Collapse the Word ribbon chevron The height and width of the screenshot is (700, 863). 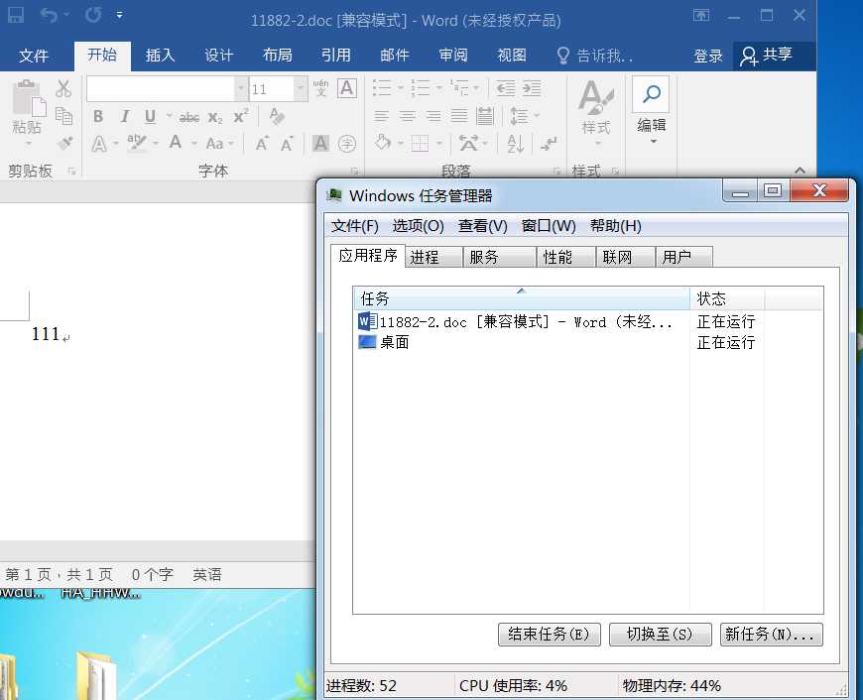click(801, 171)
